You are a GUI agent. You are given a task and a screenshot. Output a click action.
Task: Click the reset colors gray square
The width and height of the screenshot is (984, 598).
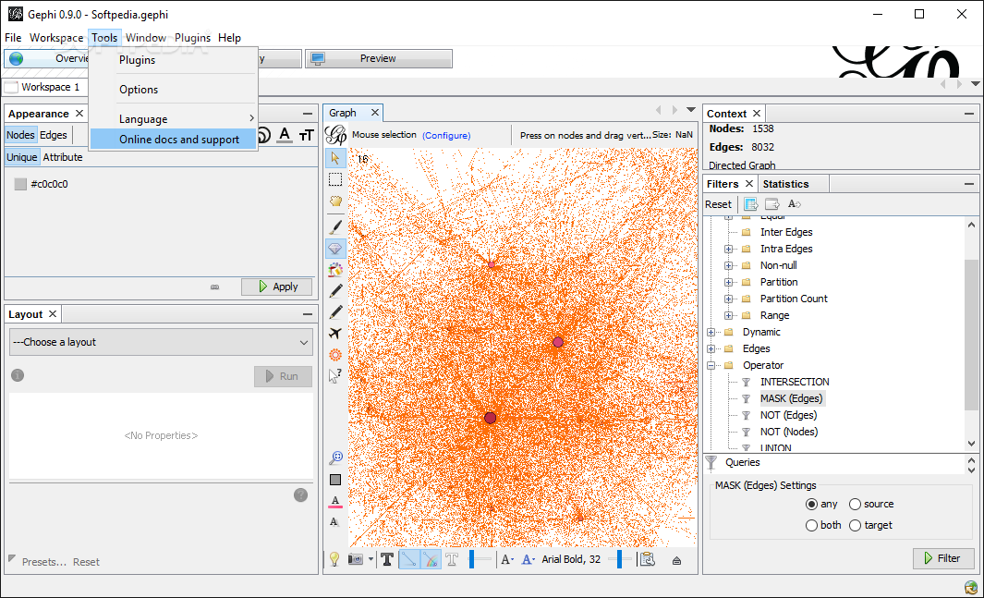[x=335, y=480]
